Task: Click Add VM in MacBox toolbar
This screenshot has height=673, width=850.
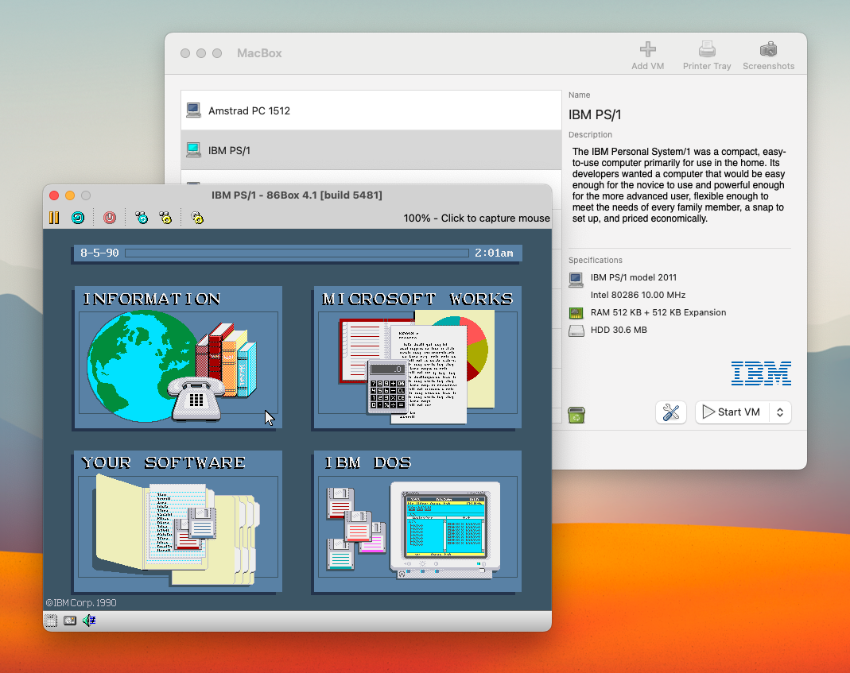Action: coord(647,55)
